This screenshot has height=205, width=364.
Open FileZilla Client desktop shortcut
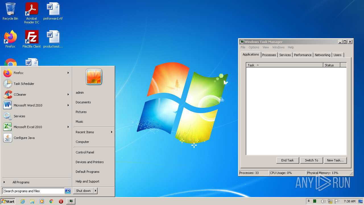[32, 39]
